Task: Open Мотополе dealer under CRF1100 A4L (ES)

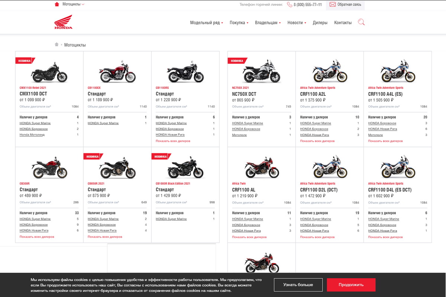Action: coord(375,135)
